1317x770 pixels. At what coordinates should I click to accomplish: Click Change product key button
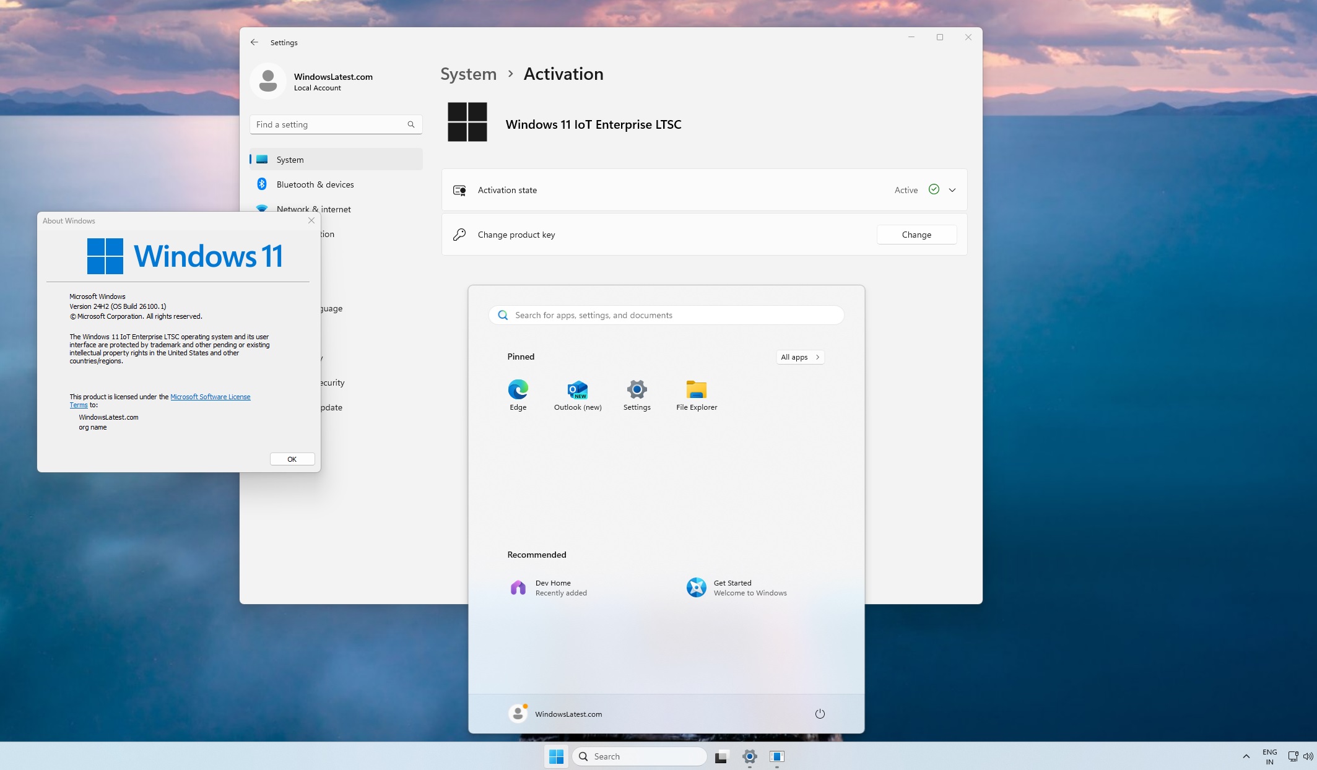click(916, 234)
